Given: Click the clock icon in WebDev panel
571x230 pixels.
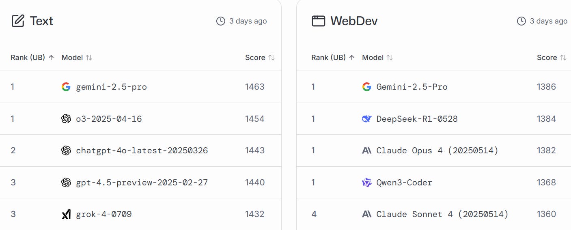Looking at the screenshot, I should 521,21.
